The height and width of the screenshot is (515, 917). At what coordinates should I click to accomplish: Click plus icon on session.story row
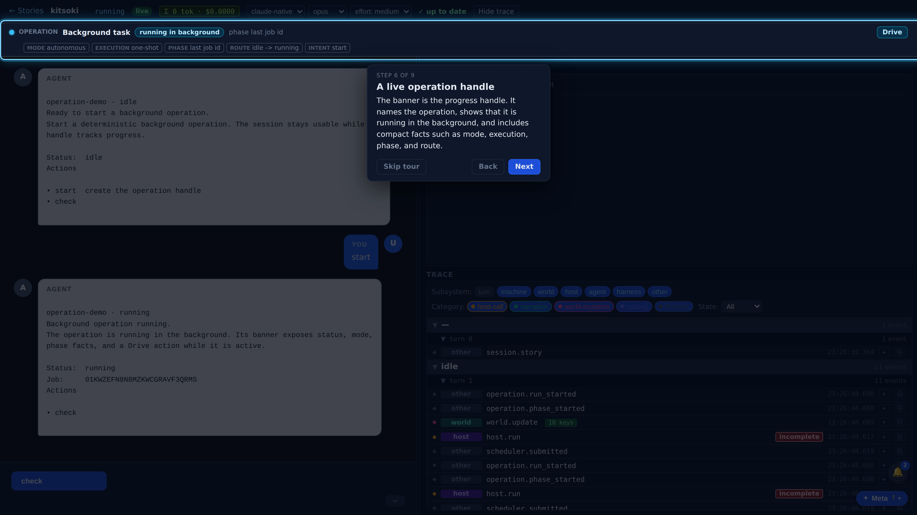tap(884, 352)
